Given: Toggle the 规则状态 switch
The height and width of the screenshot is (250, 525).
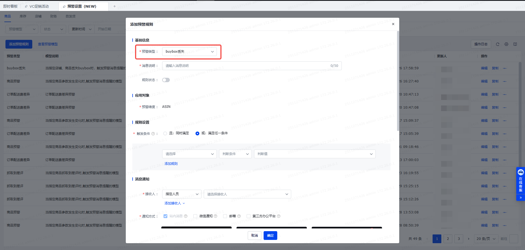Looking at the screenshot, I should [166, 80].
